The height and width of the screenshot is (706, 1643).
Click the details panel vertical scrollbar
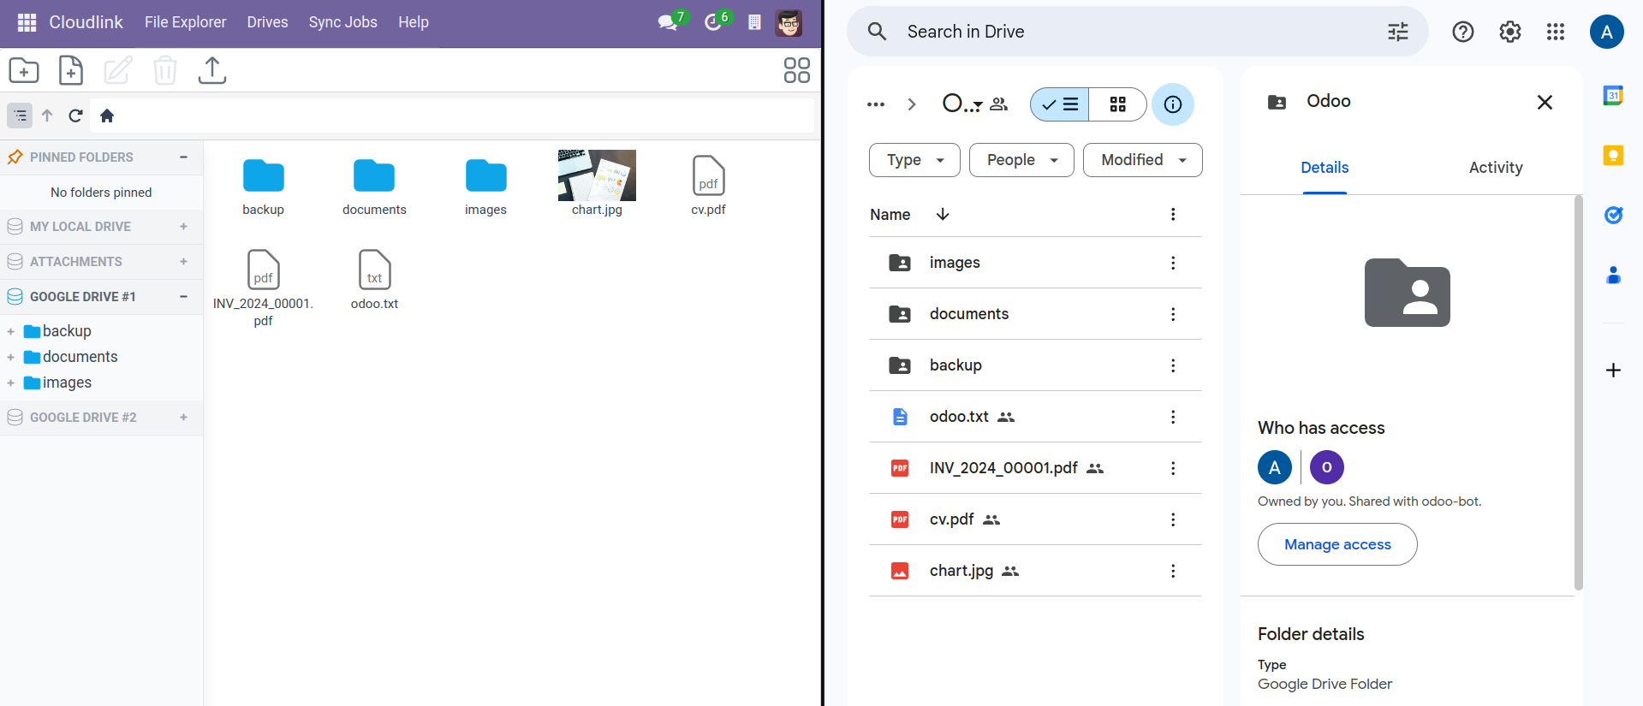tap(1578, 393)
